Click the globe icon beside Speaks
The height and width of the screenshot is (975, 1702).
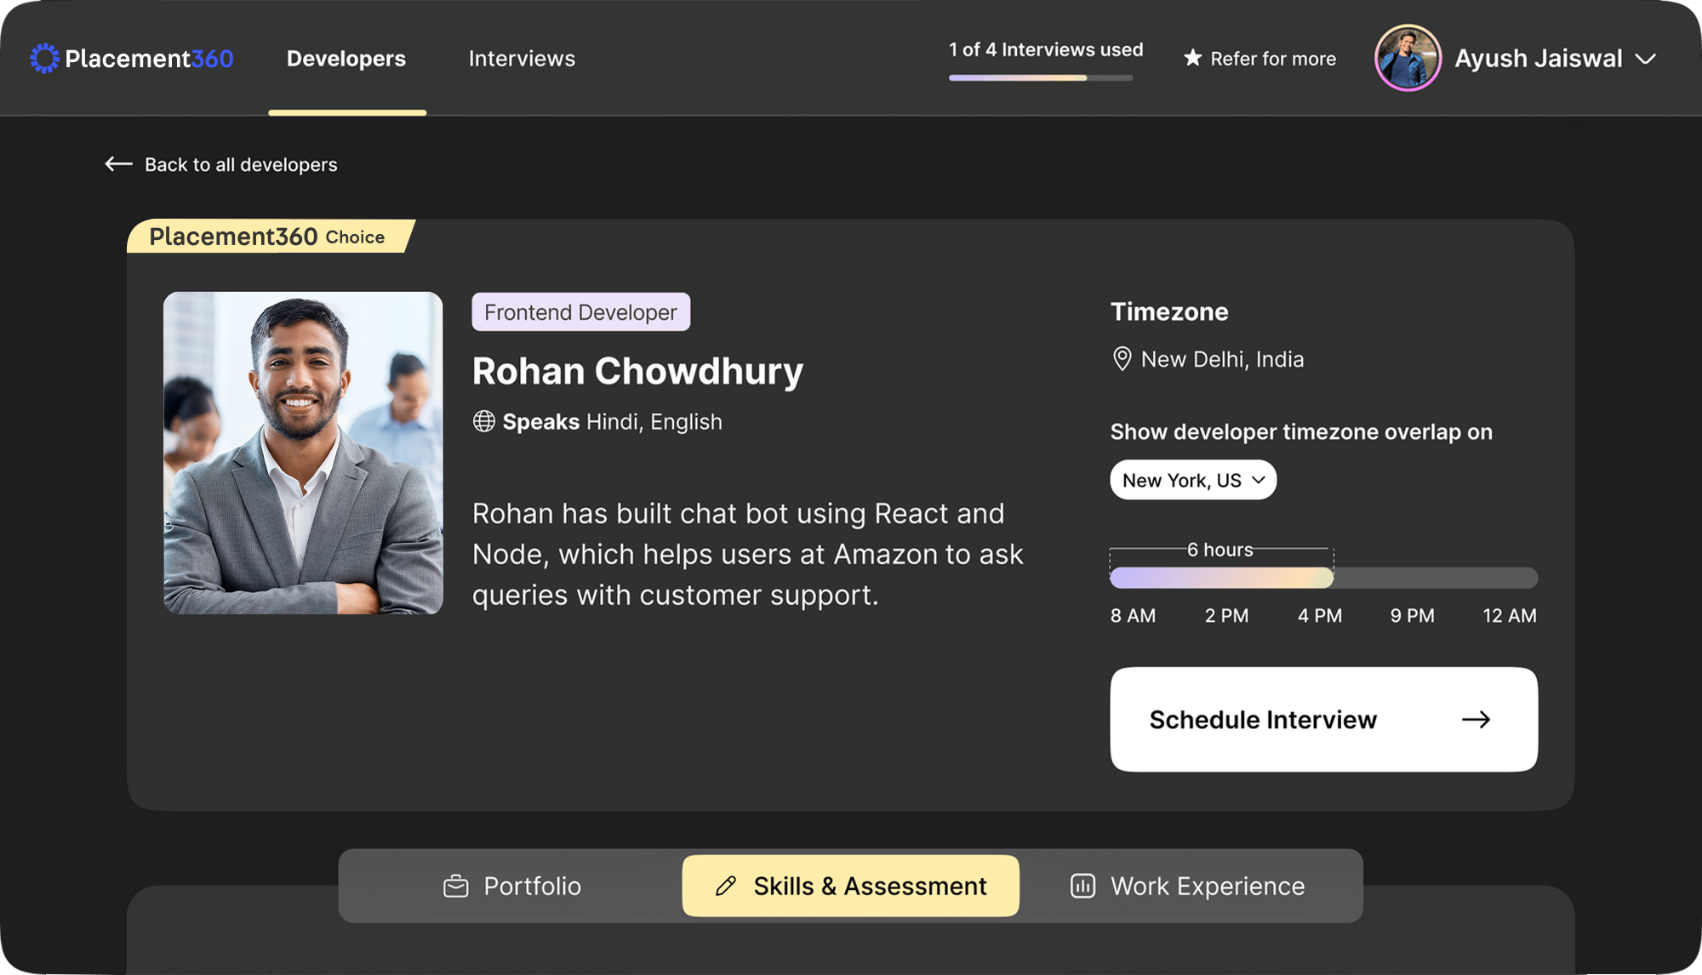click(x=483, y=421)
